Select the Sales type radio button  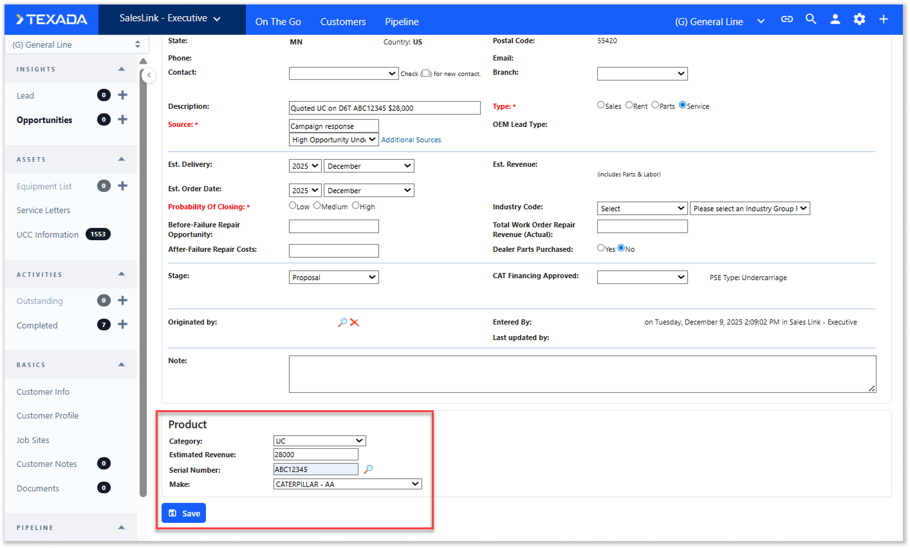pos(601,105)
